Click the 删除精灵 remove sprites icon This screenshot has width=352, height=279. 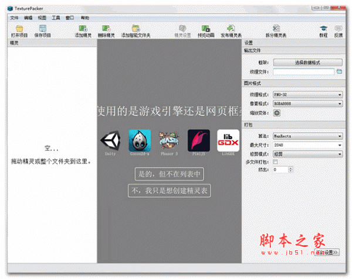pyautogui.click(x=106, y=31)
